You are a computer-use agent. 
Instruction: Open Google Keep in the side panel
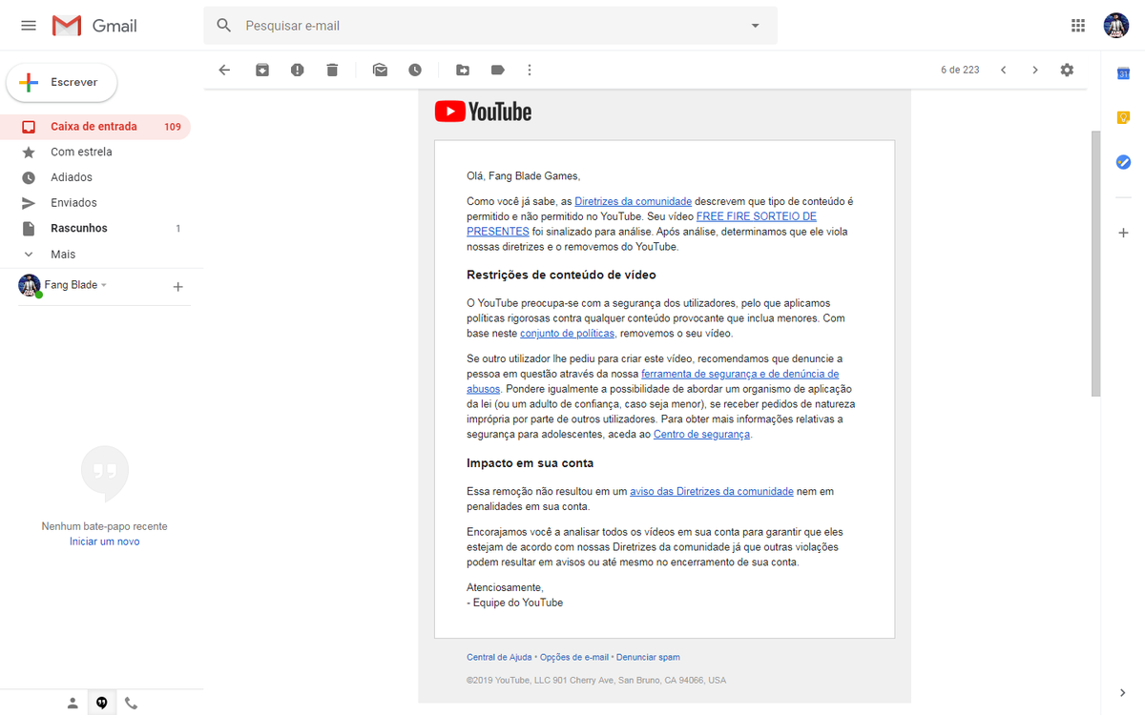point(1123,118)
